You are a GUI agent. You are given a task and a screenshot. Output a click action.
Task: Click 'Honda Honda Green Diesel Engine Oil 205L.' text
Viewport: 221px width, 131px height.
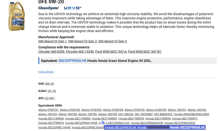click(x=119, y=61)
